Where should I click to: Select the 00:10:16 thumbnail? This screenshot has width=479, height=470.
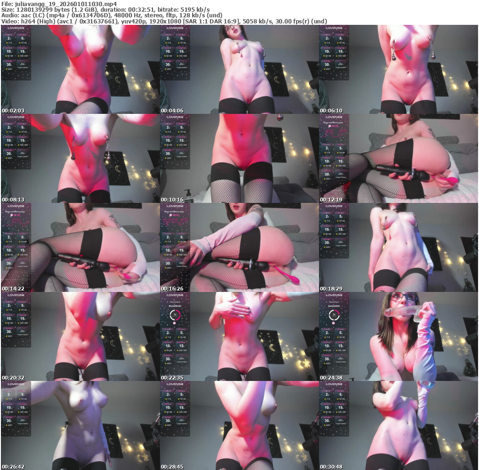pyautogui.click(x=239, y=158)
